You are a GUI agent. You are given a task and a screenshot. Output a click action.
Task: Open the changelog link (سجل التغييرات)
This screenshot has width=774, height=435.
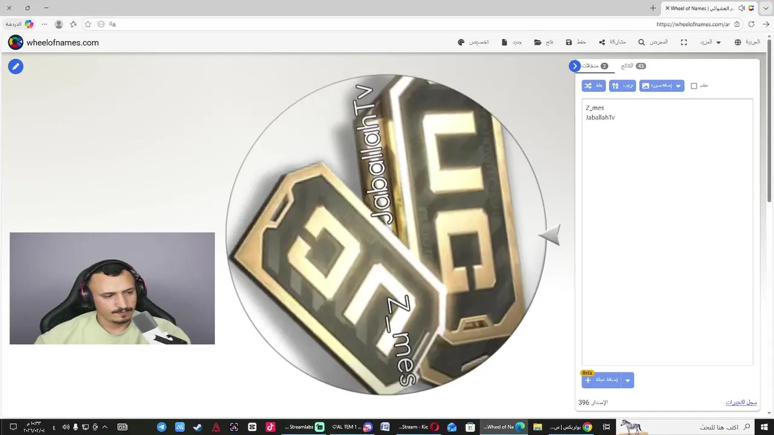pyautogui.click(x=741, y=402)
